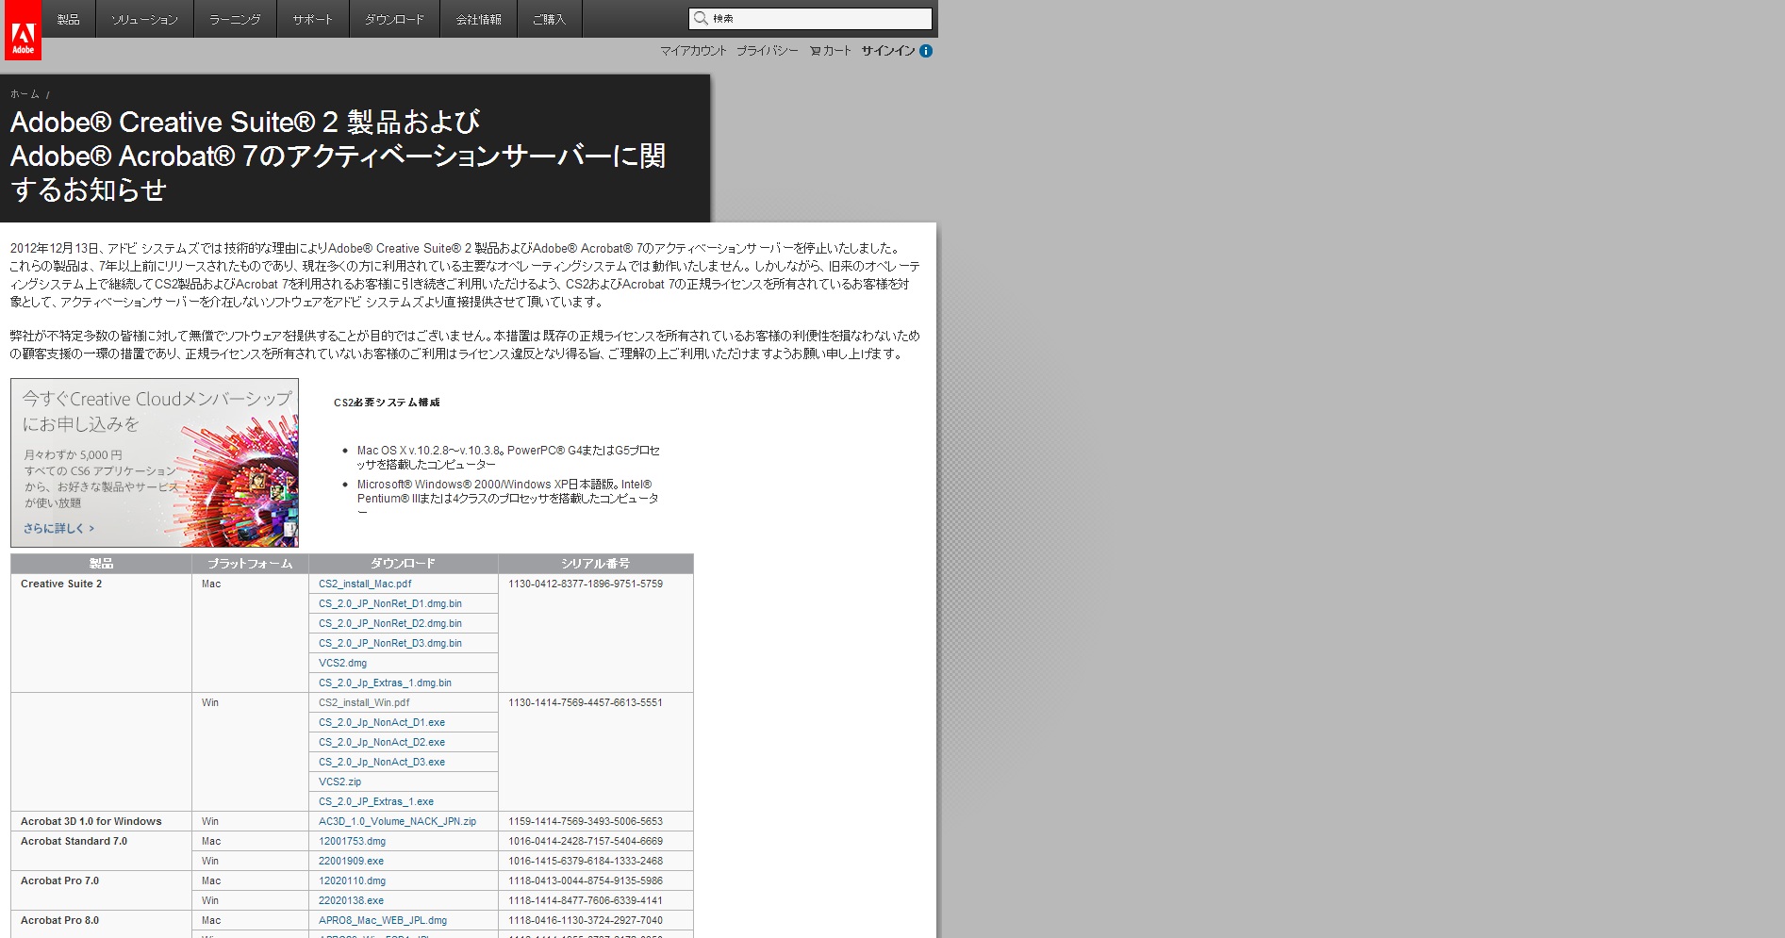This screenshot has width=1785, height=938.
Task: Download the VCS2.dmg file
Action: click(343, 664)
